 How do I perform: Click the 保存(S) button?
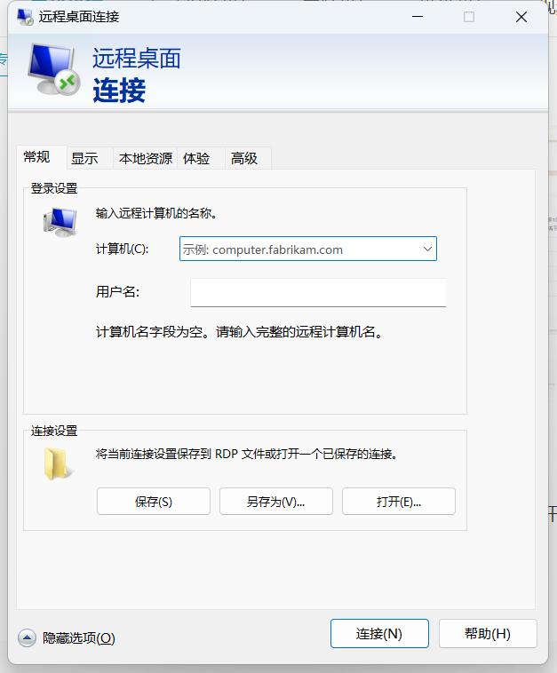[x=154, y=502]
